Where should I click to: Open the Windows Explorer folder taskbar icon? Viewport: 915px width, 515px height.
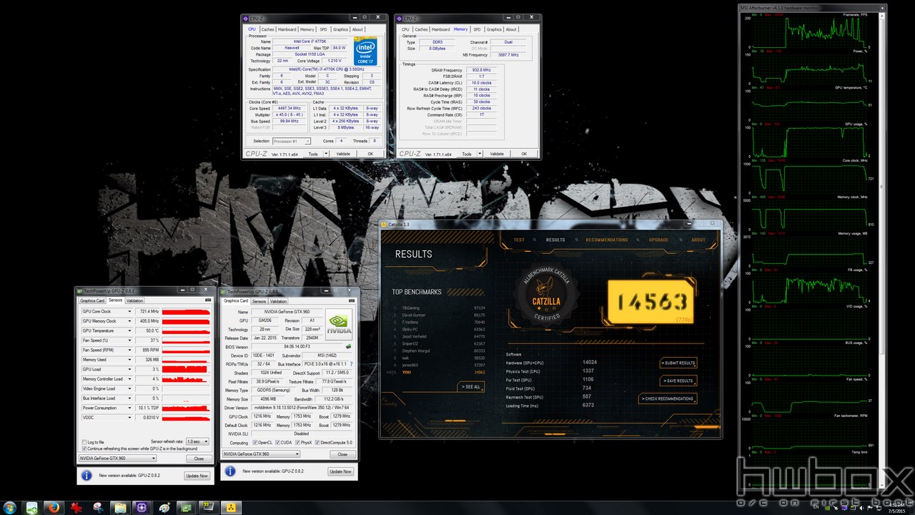120,507
